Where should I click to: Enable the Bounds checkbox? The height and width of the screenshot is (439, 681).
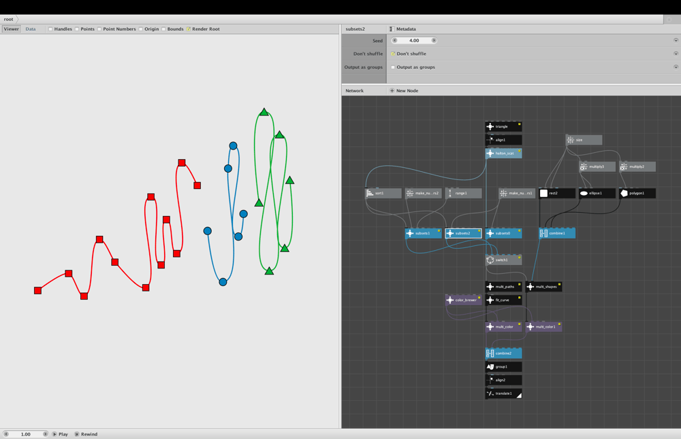point(163,29)
